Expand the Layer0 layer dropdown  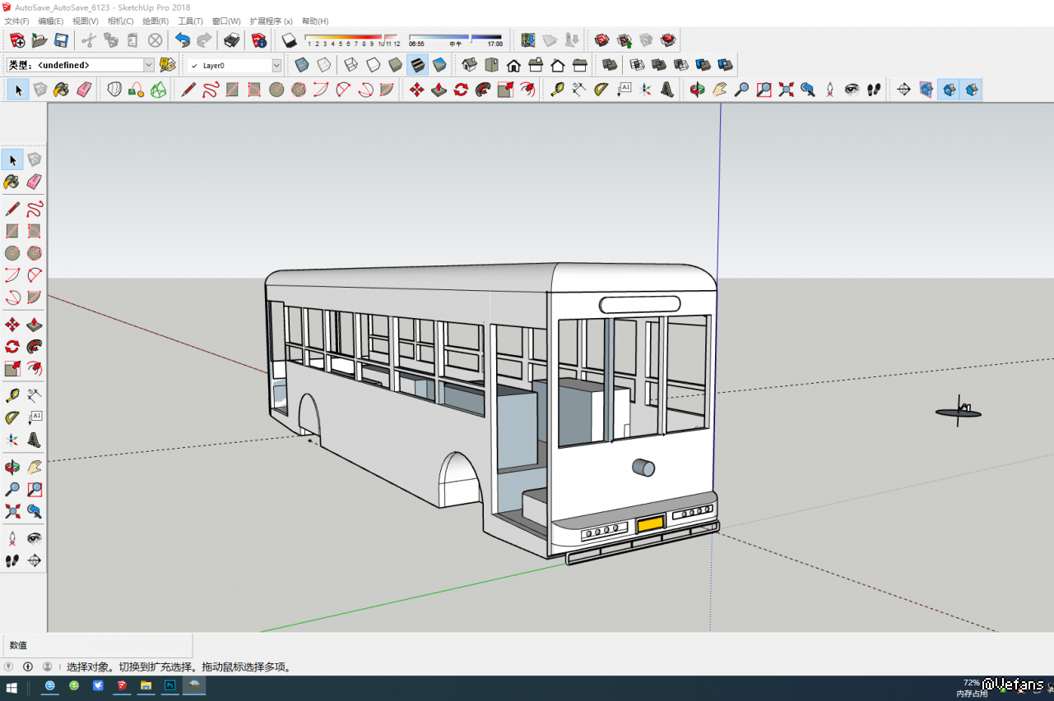click(x=276, y=65)
